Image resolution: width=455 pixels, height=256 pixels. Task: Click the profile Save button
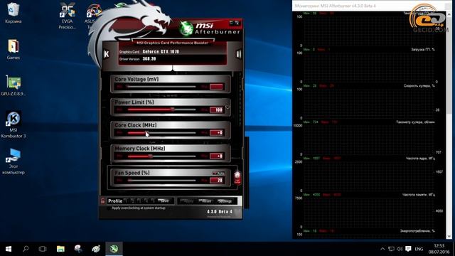tap(164, 201)
